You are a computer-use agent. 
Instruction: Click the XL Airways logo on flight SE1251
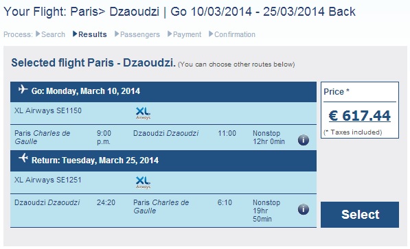point(143,182)
